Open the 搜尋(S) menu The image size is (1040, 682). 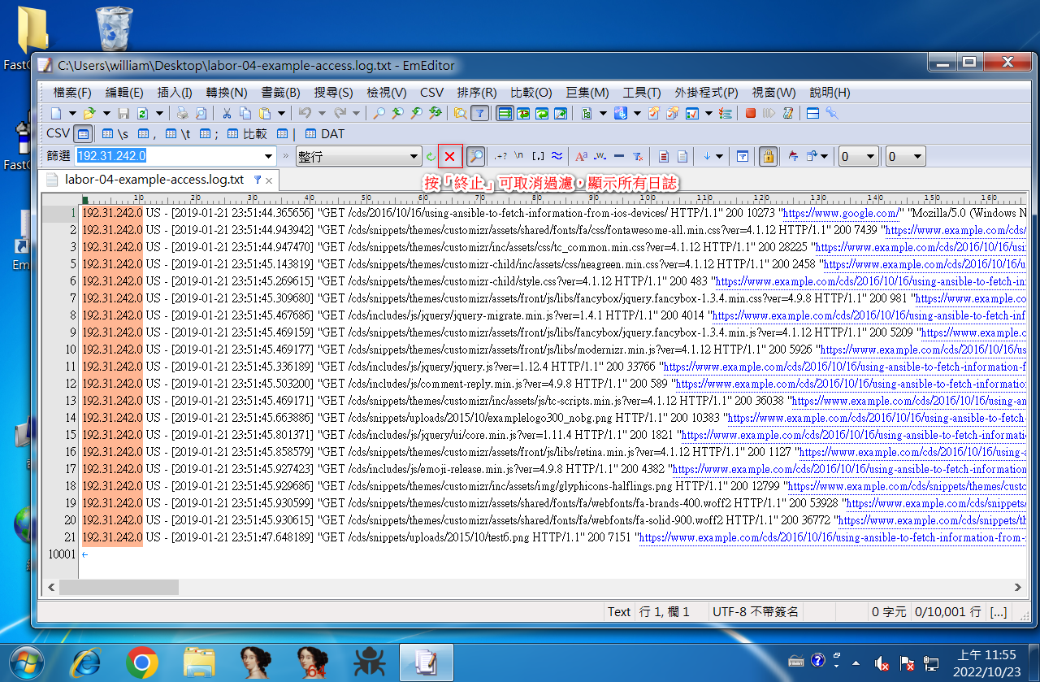click(x=333, y=93)
